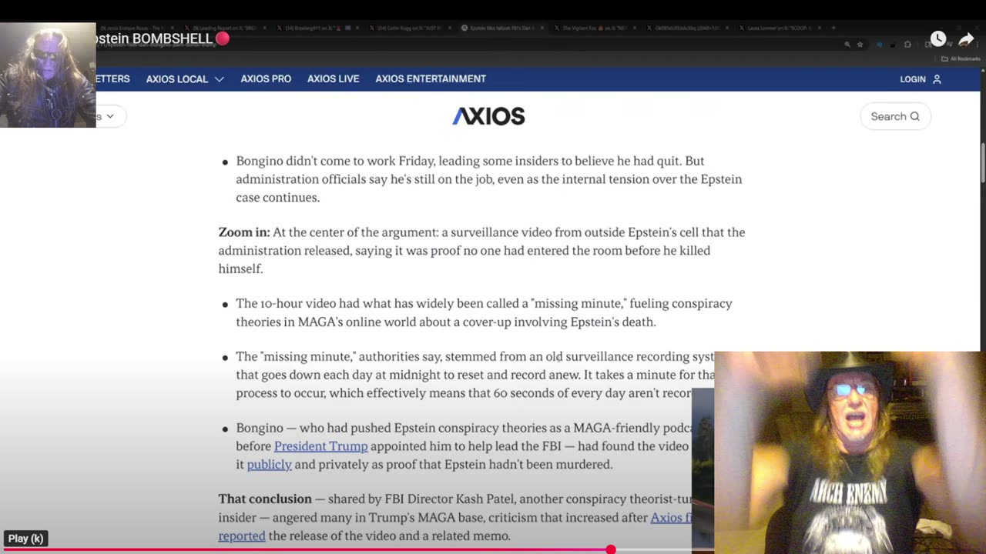Viewport: 986px width, 554px height.
Task: Click the Play (k) control
Action: pyautogui.click(x=25, y=539)
